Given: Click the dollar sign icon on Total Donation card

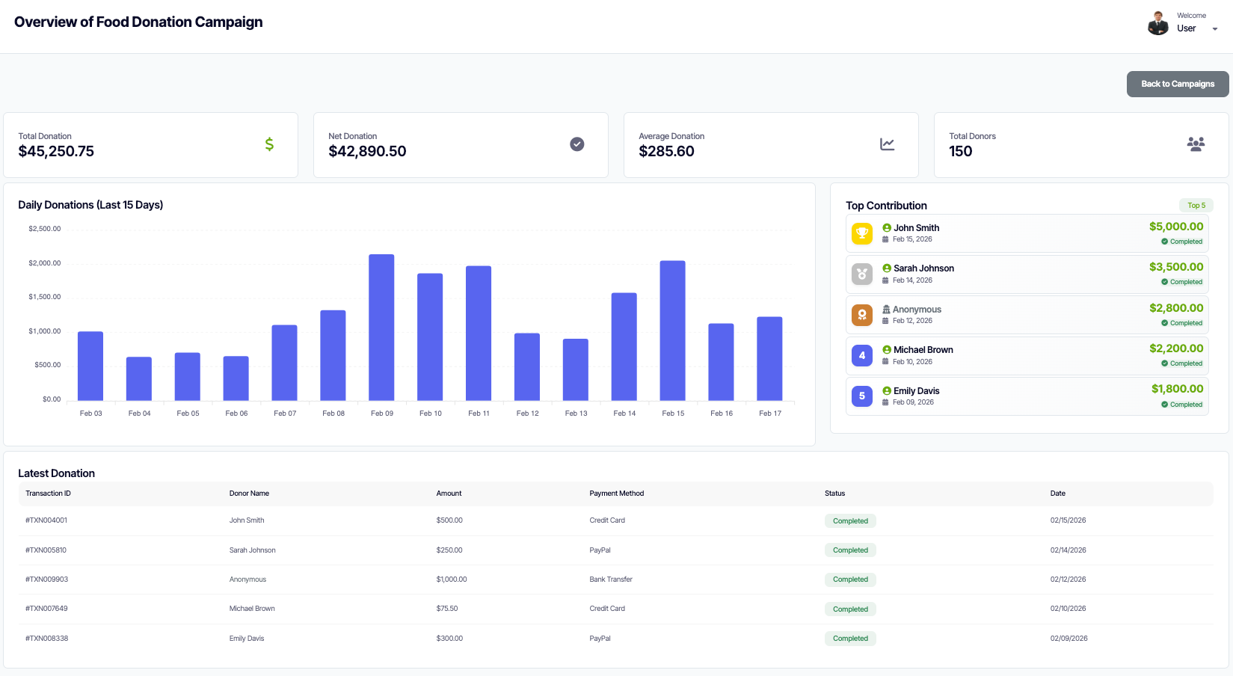Looking at the screenshot, I should 269,144.
